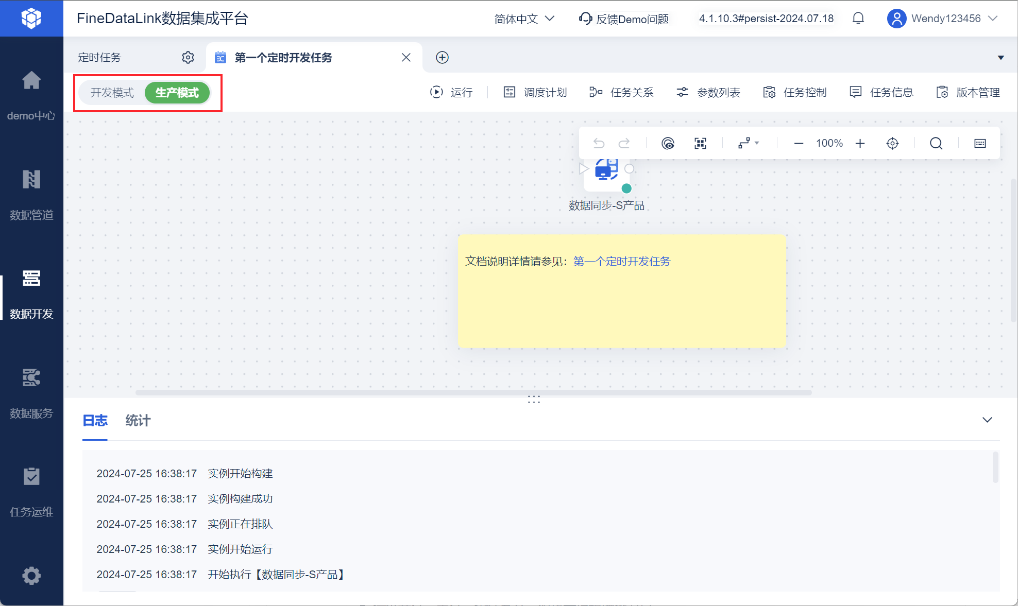Click the zoom-out minus button
Screen dimensions: 1018x606
pyautogui.click(x=799, y=143)
